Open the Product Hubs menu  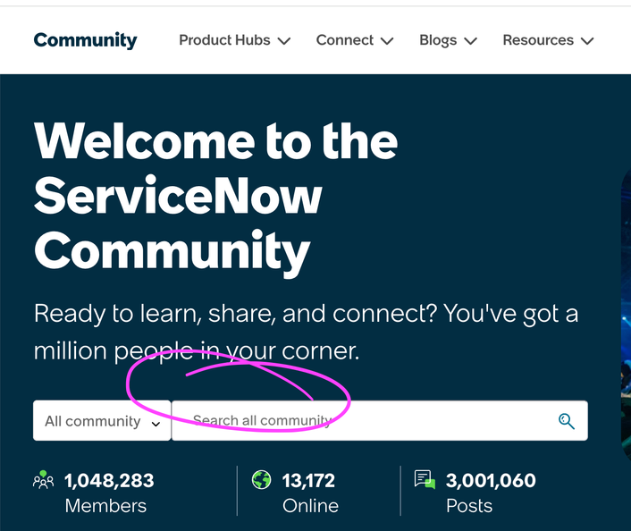point(234,40)
